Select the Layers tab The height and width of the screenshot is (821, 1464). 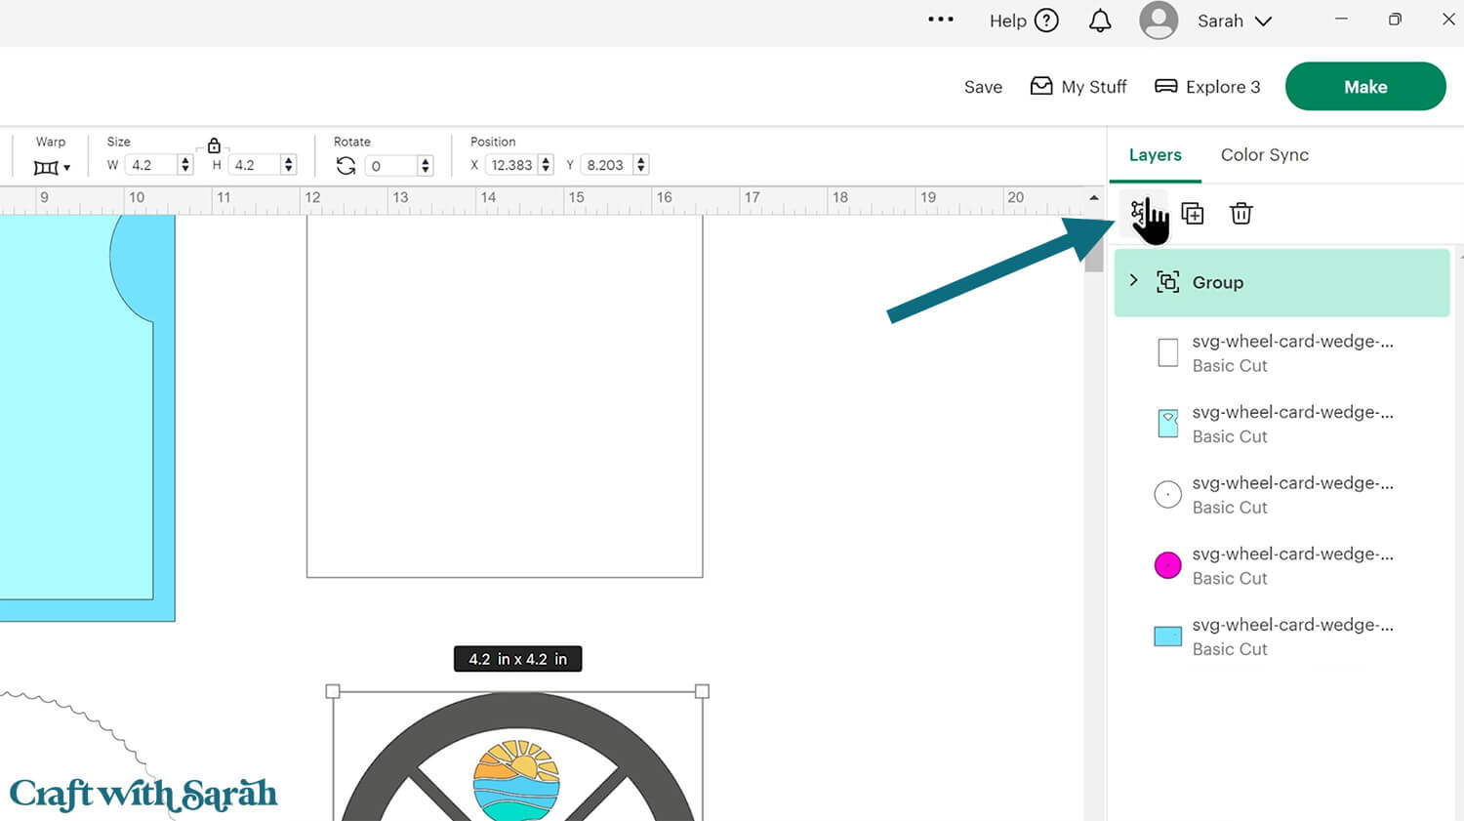click(x=1155, y=155)
